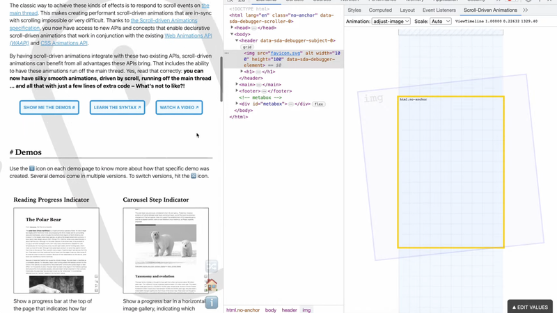Click the html.no-anchor breadcrumb
The image size is (557, 313).
(243, 310)
